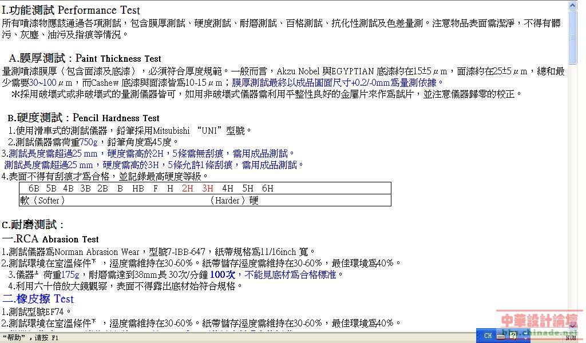Click the '2B' hardness value
586x343 pixels.
tap(103, 189)
